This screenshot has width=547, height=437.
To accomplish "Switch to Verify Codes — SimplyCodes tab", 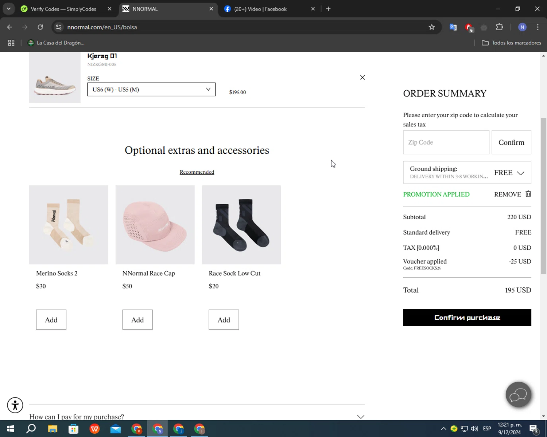I will (x=63, y=9).
